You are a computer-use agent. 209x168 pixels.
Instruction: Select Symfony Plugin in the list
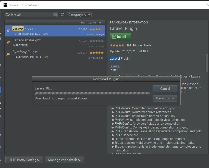[x=55, y=54]
